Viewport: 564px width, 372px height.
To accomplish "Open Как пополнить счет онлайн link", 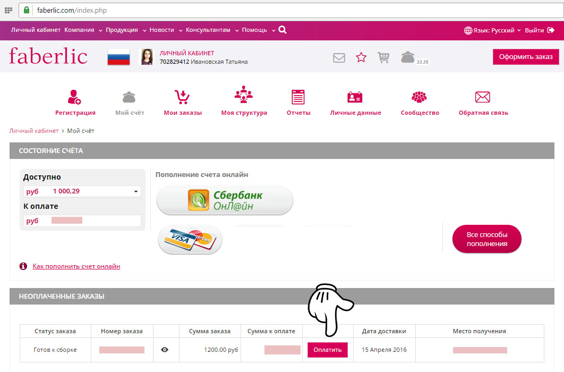I will (76, 266).
